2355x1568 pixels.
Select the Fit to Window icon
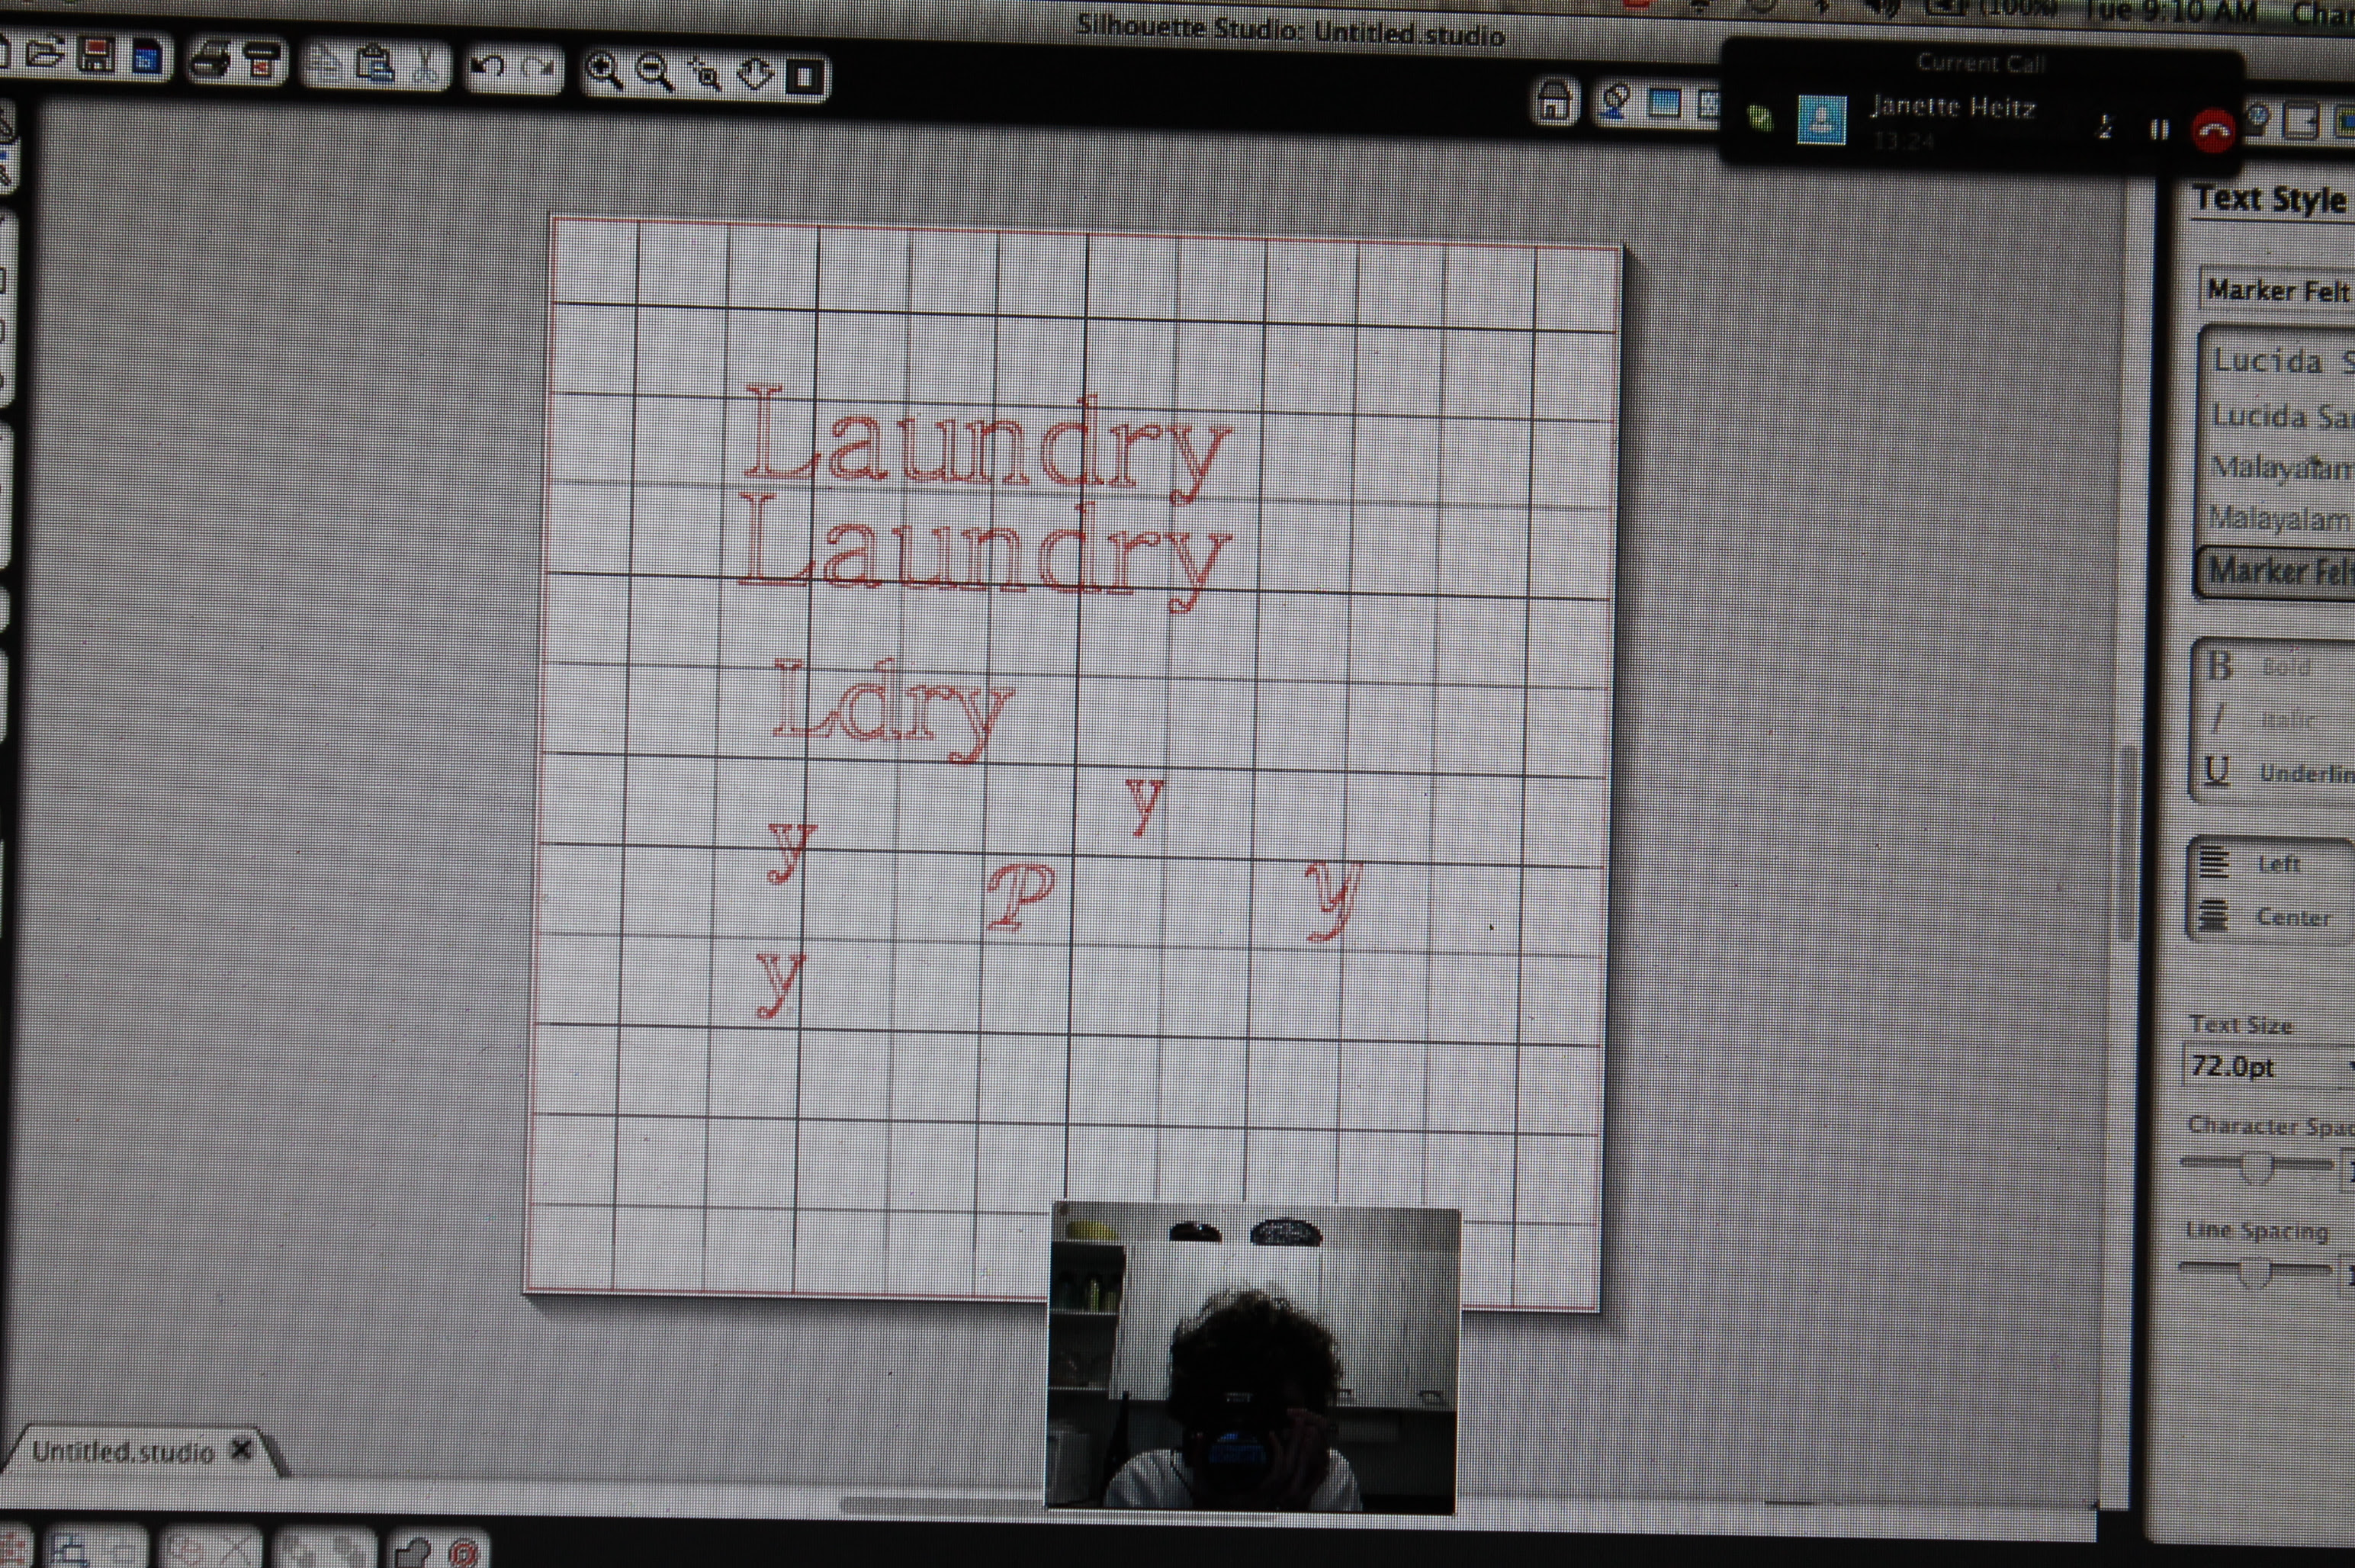pyautogui.click(x=805, y=77)
